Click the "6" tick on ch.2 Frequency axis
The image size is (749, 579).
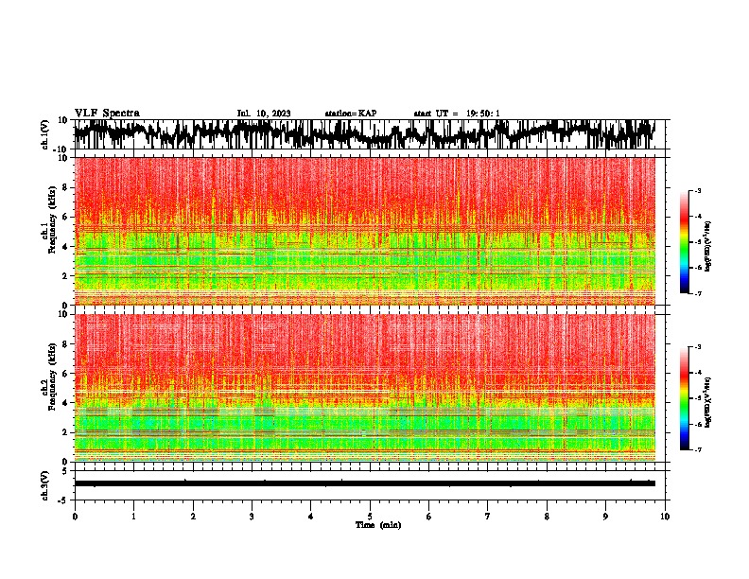click(x=66, y=373)
